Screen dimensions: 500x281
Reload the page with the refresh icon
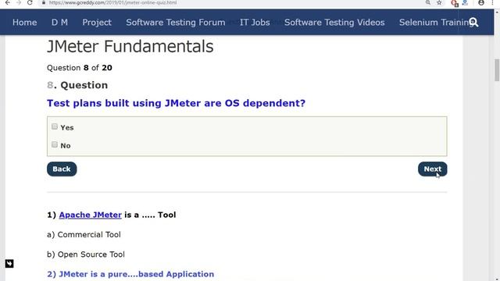(30, 2)
